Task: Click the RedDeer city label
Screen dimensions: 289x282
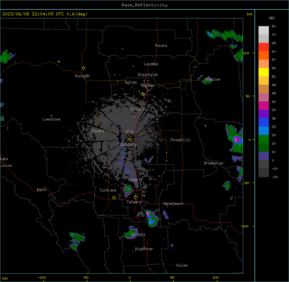Action: [x=148, y=85]
